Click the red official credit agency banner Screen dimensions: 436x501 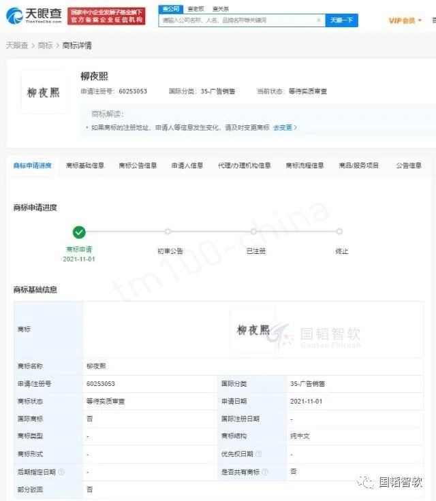pyautogui.click(x=106, y=16)
